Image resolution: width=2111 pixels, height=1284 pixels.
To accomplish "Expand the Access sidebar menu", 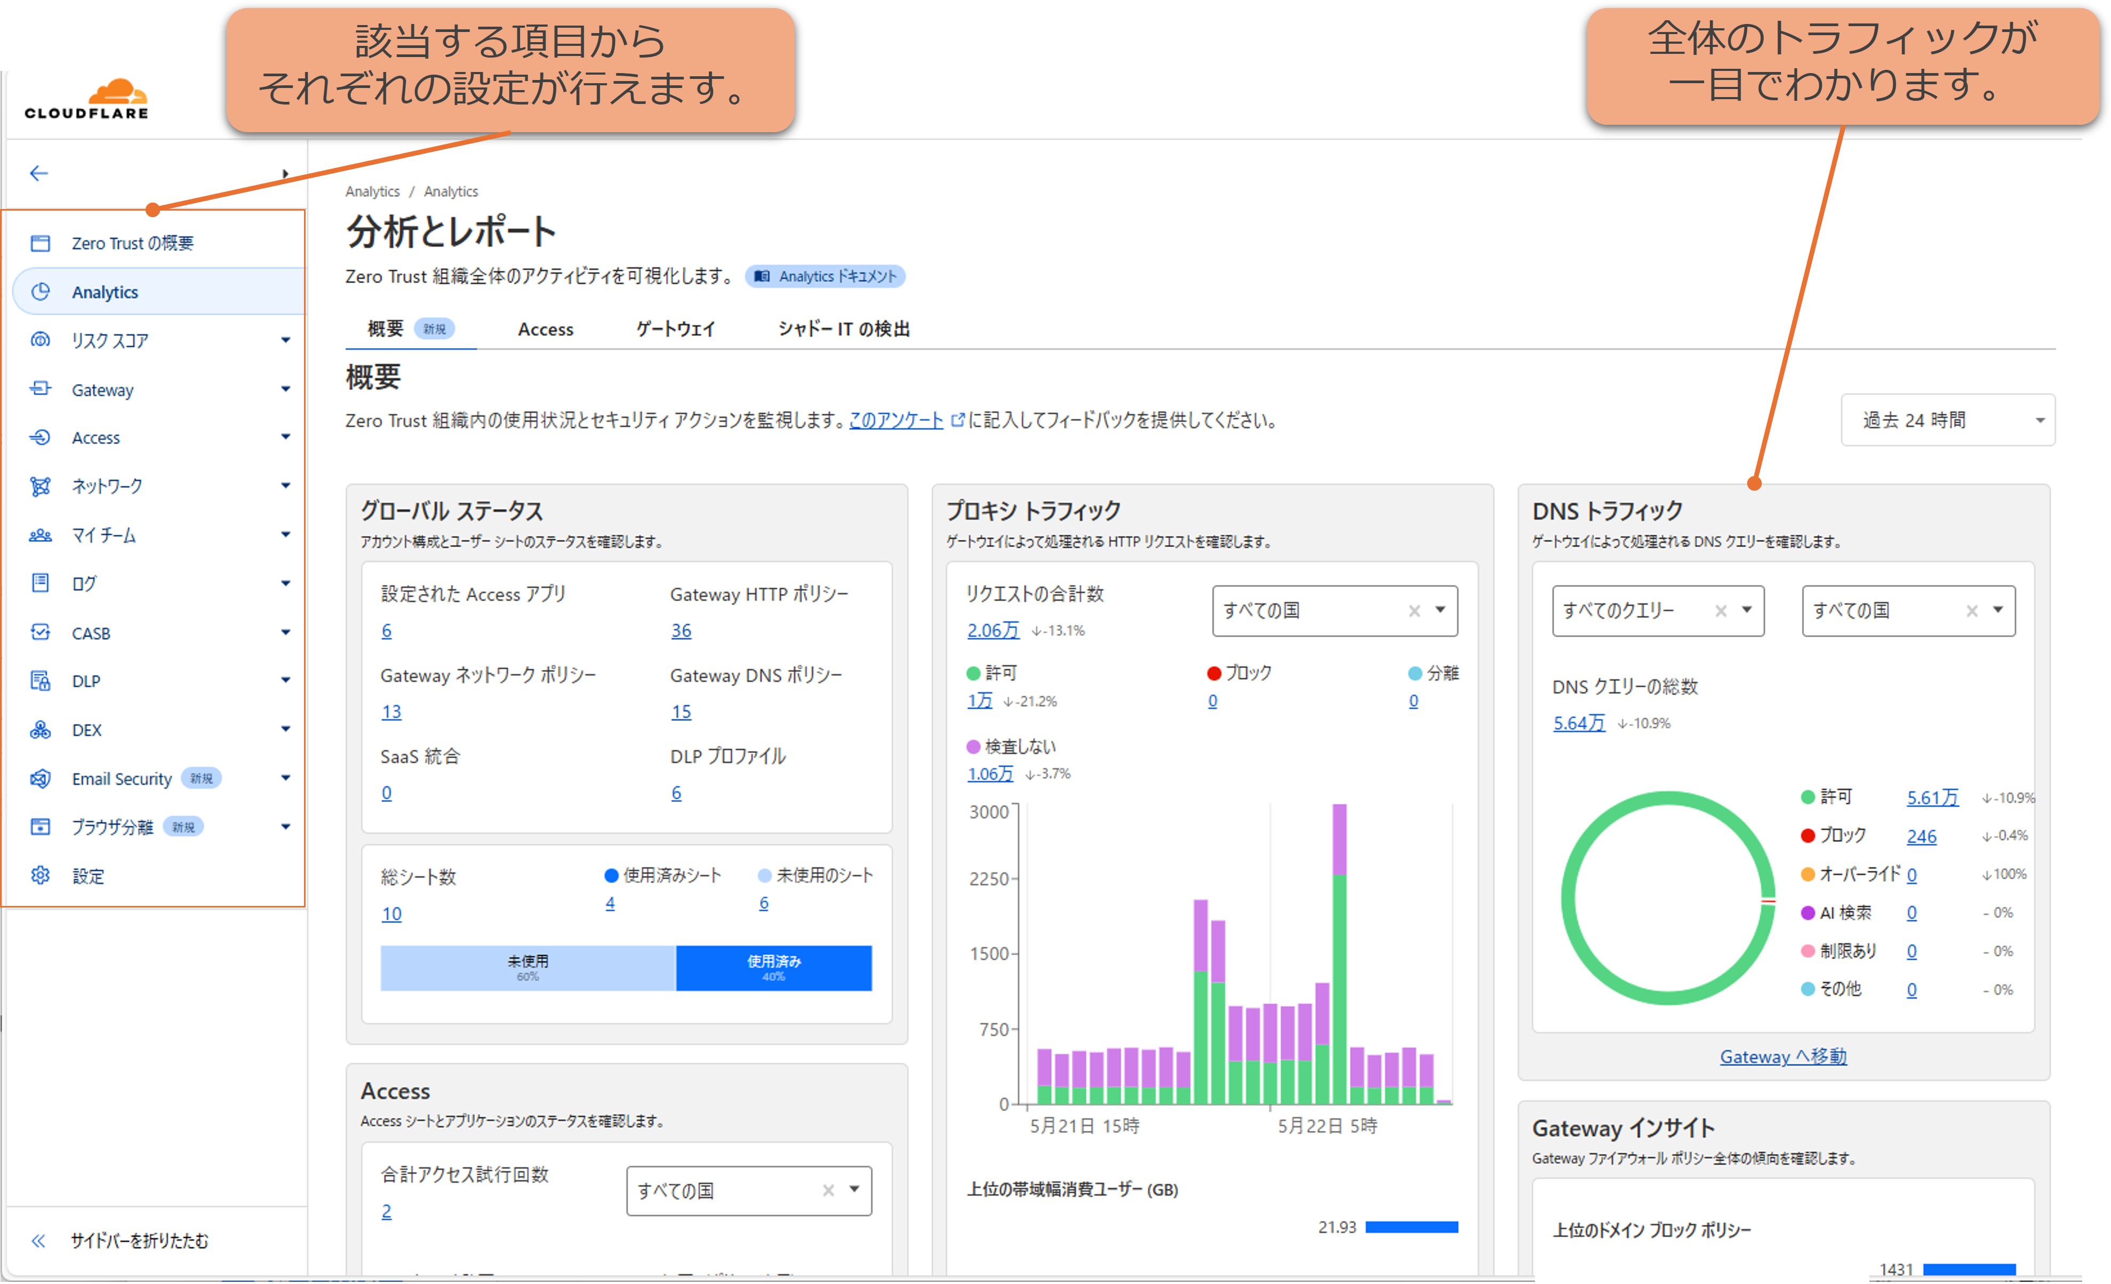I will pyautogui.click(x=285, y=438).
